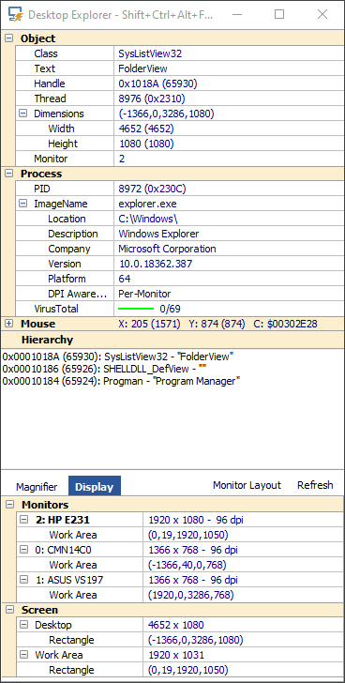Image resolution: width=345 pixels, height=683 pixels.
Task: Select the DPI awareness value Per-Monitor
Action: tap(144, 294)
